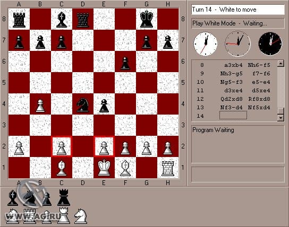Click move 'd5xe4' in the list
This screenshot has height=227, width=289.
(261, 91)
